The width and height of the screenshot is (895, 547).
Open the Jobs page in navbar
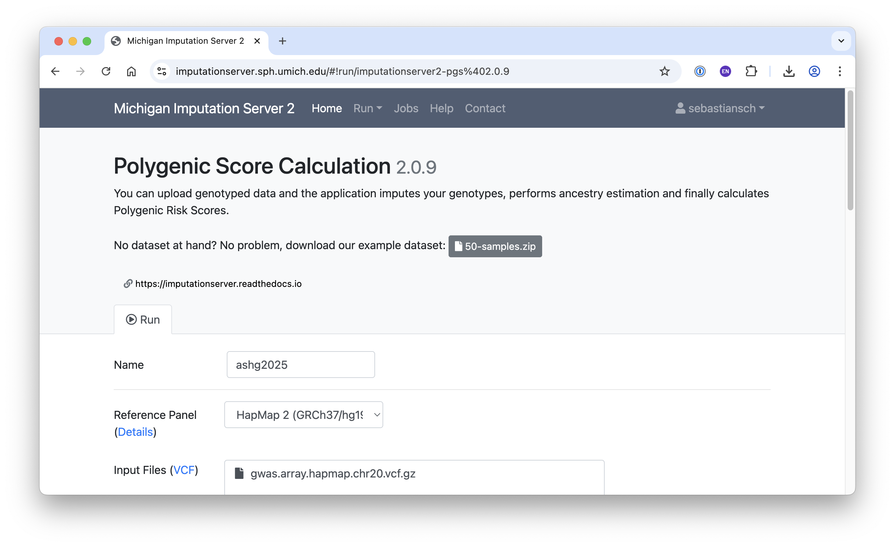tap(406, 108)
